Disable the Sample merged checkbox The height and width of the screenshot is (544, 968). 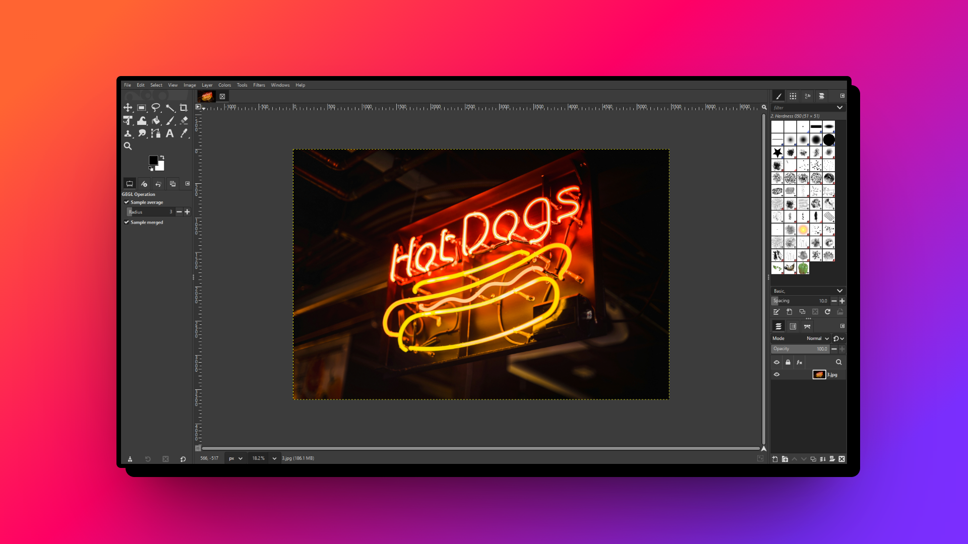tap(127, 222)
